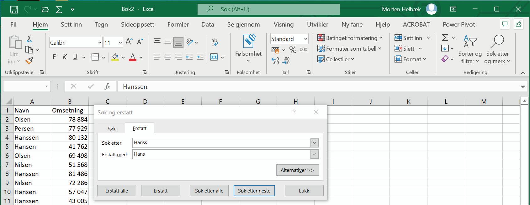Select the AutoSum sigma icon in Redigering
The width and height of the screenshot is (530, 205).
click(445, 38)
